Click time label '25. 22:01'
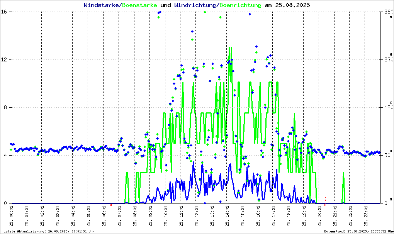The width and height of the screenshot is (394, 234). pyautogui.click(x=350, y=216)
